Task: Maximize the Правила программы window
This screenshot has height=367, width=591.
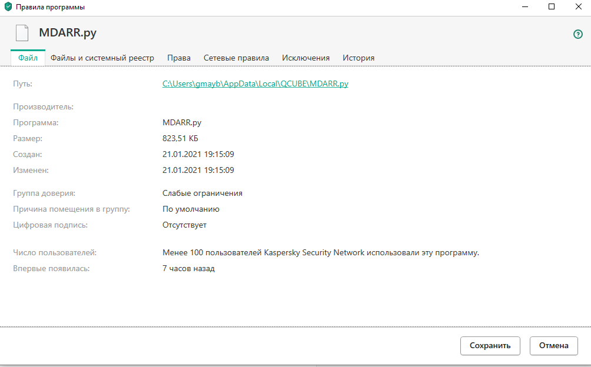Action: [552, 7]
